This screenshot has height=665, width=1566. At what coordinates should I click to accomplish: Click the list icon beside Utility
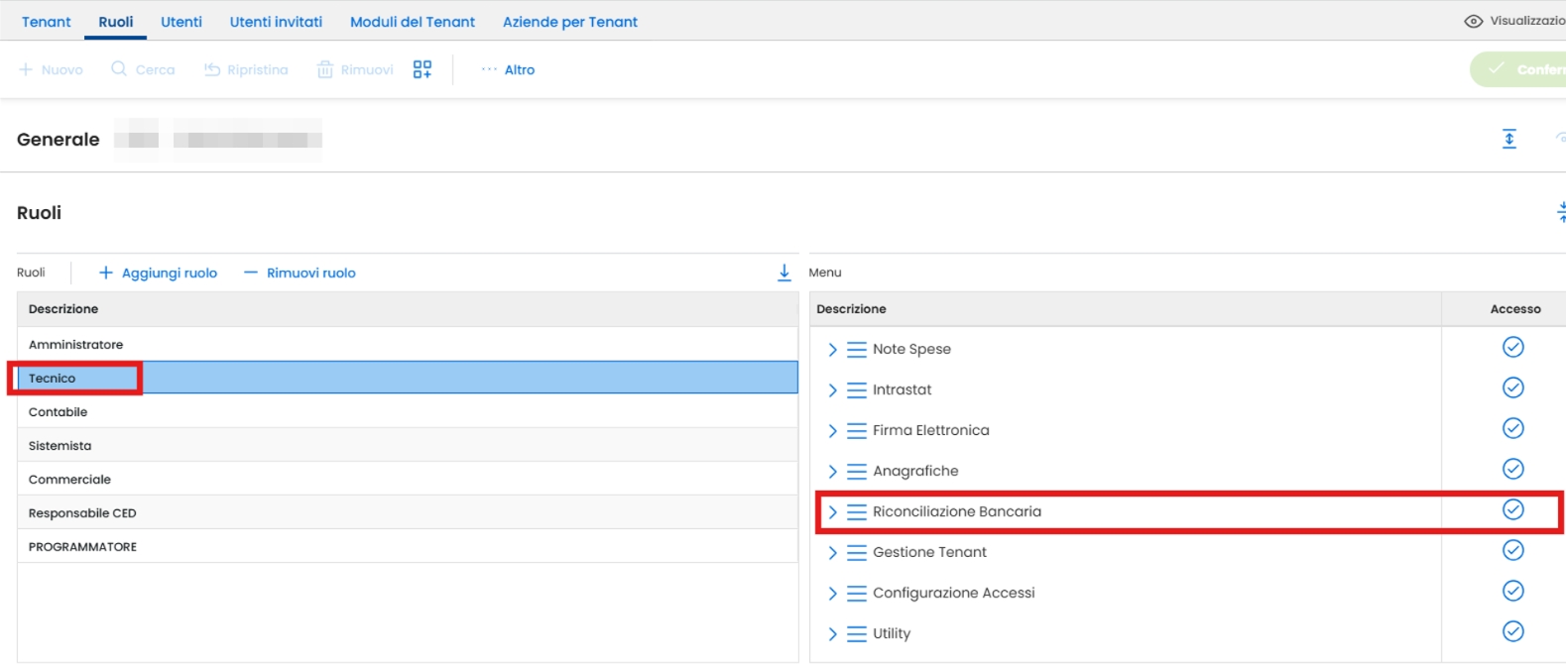[857, 634]
